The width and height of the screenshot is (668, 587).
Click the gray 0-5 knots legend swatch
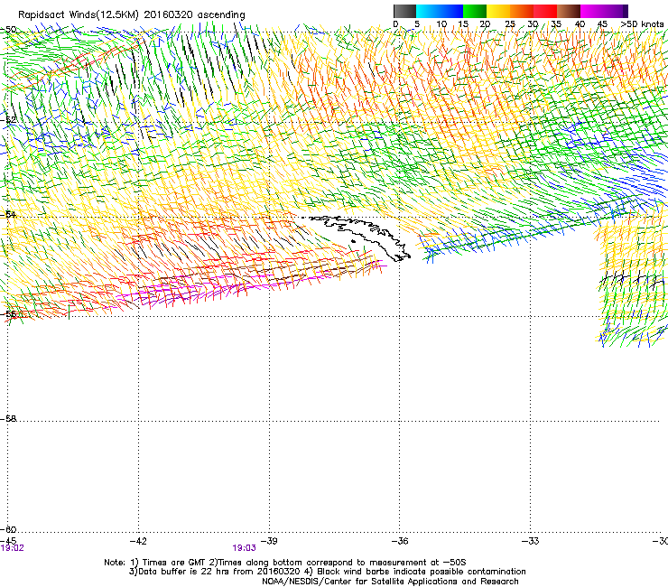pos(404,11)
